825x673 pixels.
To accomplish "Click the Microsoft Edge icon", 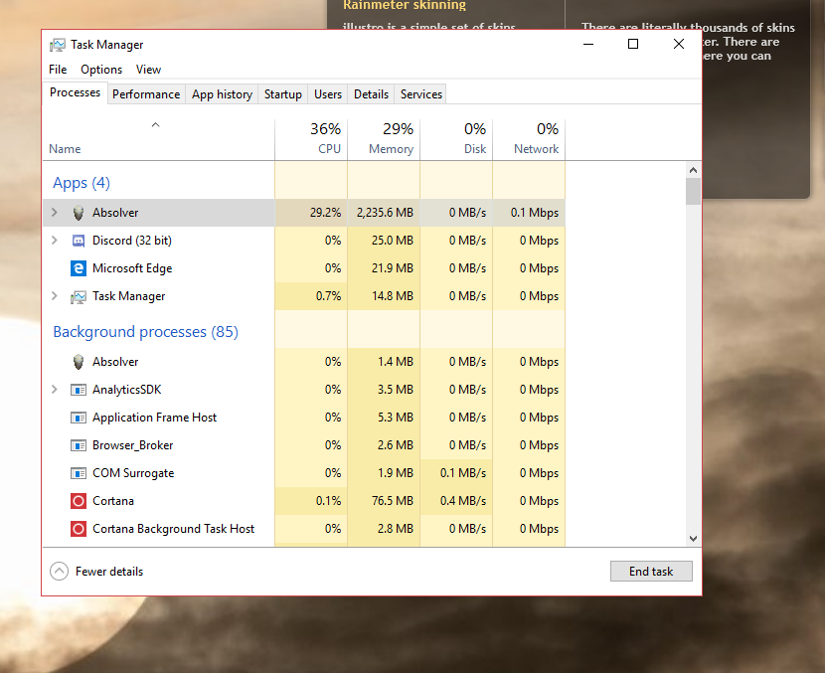I will point(79,268).
